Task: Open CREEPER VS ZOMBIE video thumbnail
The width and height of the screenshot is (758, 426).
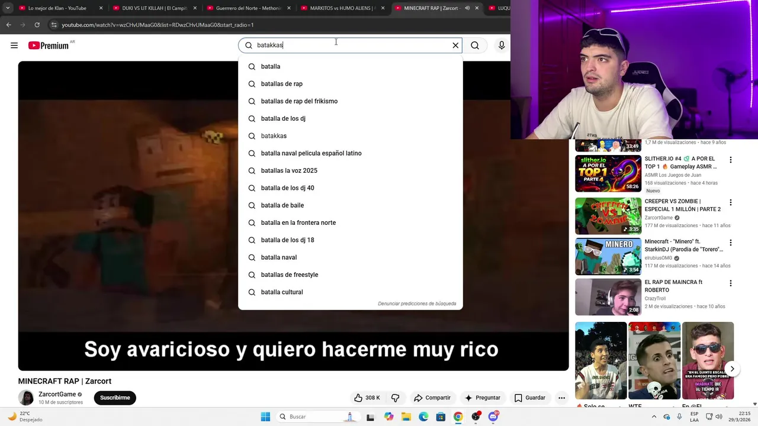Action: coord(608,216)
